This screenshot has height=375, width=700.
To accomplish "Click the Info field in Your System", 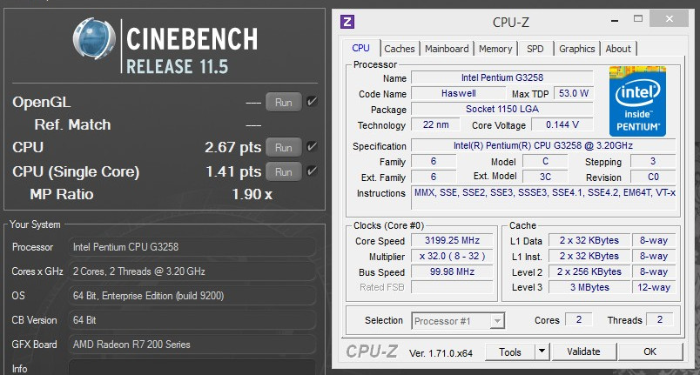I will tap(192, 368).
